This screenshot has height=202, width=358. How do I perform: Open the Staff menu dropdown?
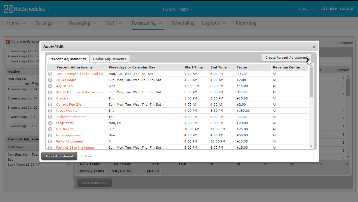tap(114, 23)
